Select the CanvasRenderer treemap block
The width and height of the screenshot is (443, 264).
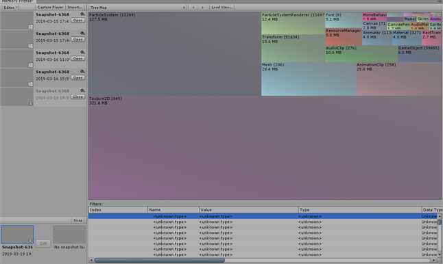coord(398,26)
